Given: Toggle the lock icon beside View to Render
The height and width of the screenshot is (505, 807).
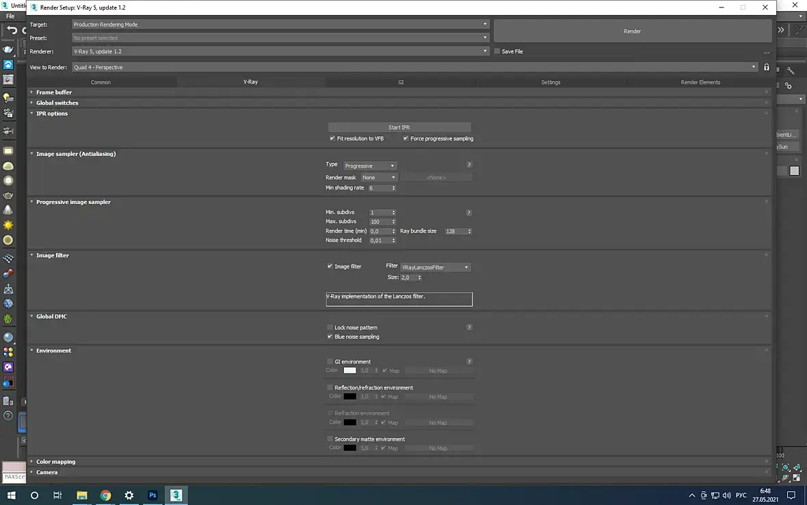Looking at the screenshot, I should tap(767, 67).
